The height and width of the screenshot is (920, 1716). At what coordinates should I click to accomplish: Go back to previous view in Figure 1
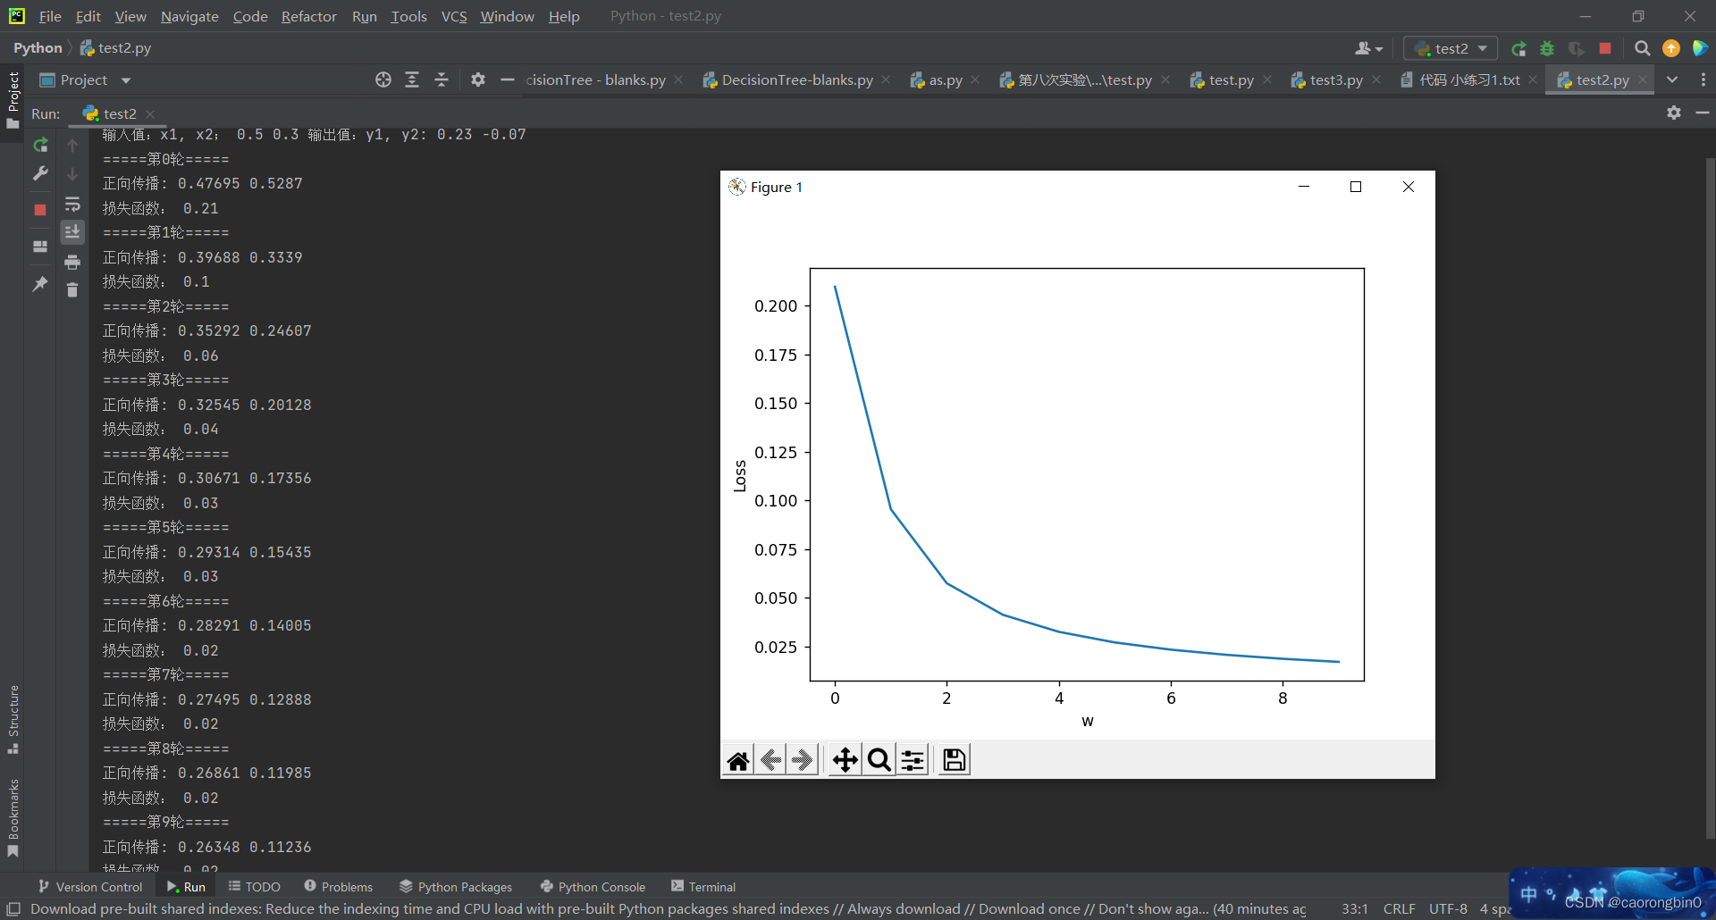click(x=770, y=760)
